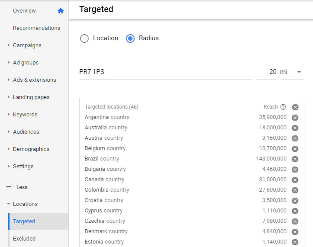
Task: Remove Argentina from targeted locations
Action: point(295,118)
